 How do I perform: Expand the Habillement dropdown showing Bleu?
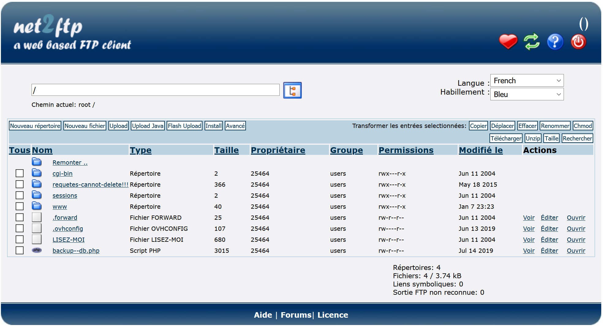pos(527,94)
